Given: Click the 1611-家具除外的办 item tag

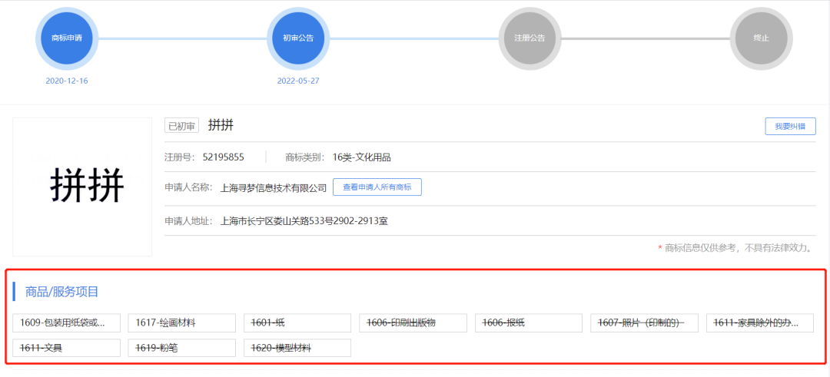Looking at the screenshot, I should tap(759, 323).
